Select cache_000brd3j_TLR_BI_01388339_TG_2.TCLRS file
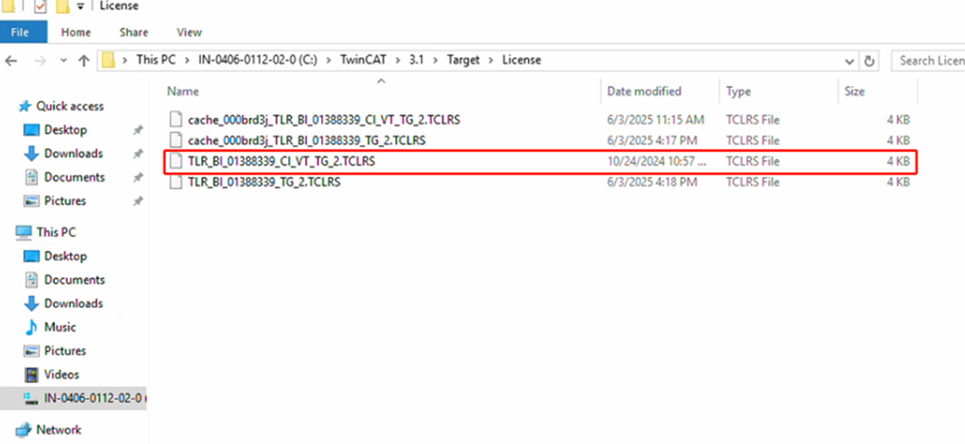The image size is (965, 444). tap(306, 141)
